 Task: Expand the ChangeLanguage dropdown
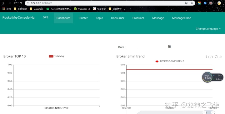click(208, 29)
